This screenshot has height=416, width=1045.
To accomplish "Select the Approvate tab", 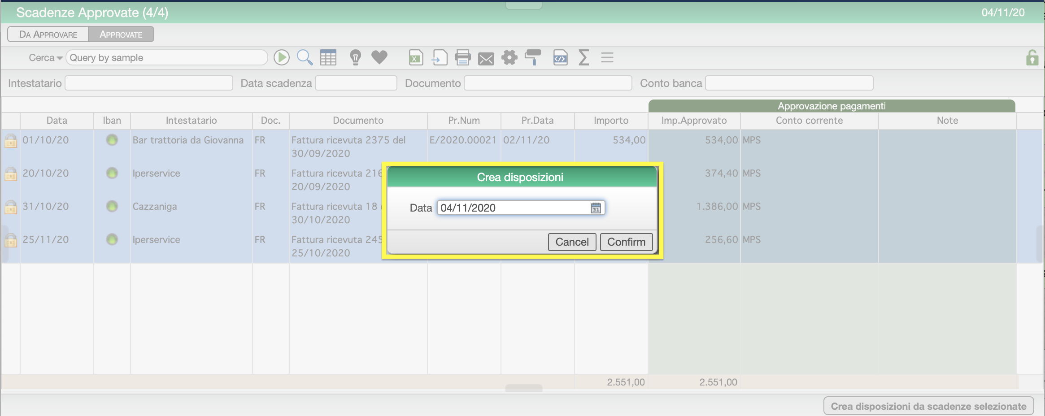I will [121, 35].
